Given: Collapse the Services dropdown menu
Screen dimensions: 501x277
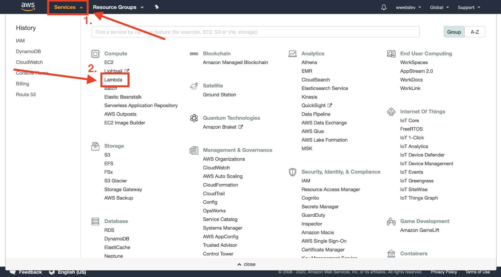Looking at the screenshot, I should [68, 7].
